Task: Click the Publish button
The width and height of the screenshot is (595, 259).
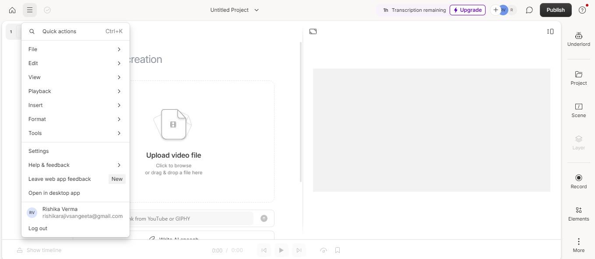Action: coord(555,10)
